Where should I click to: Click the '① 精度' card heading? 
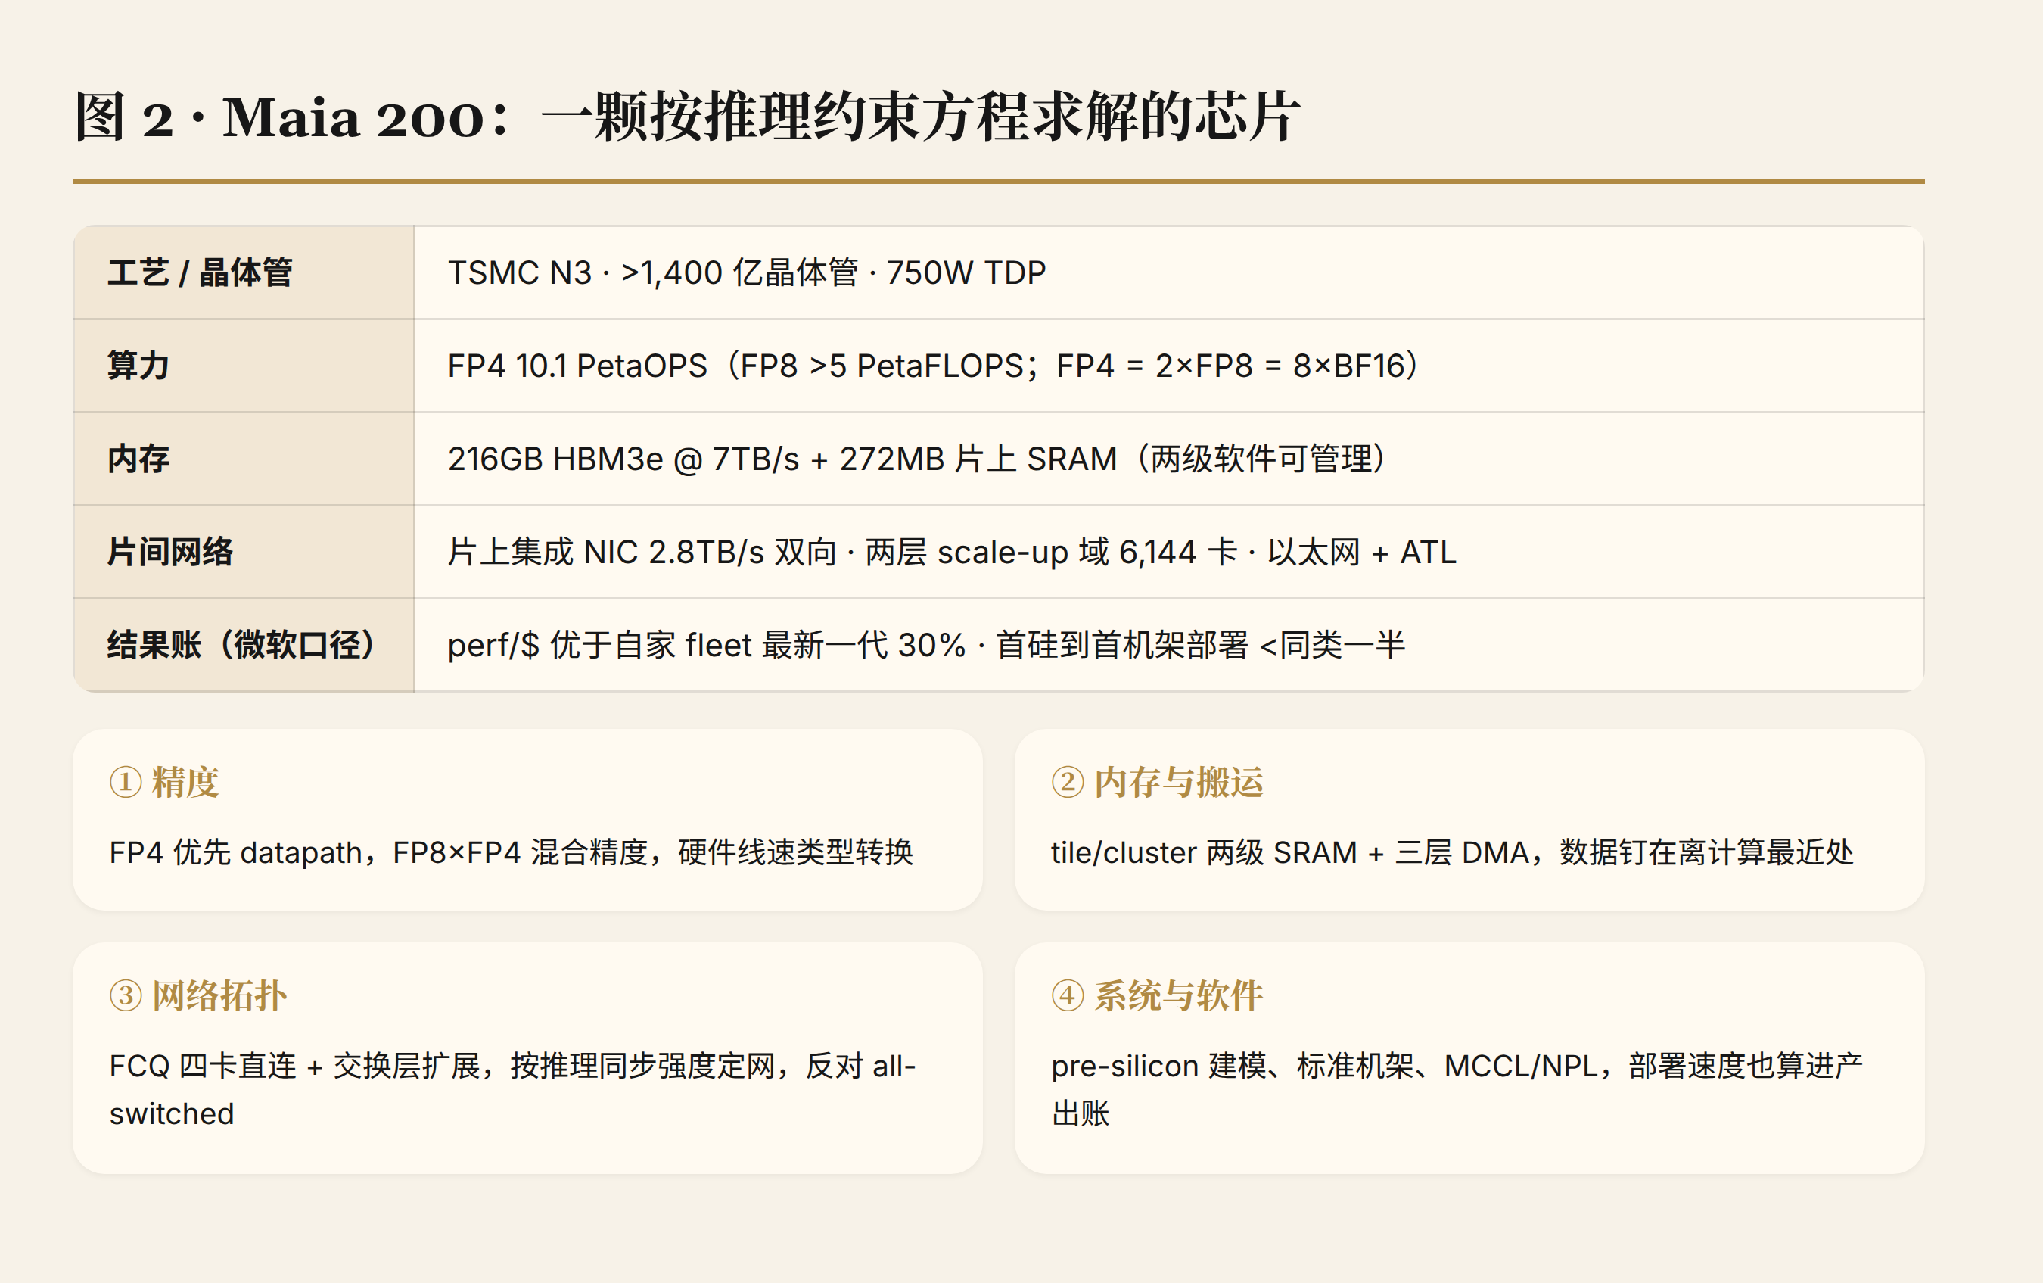tap(164, 781)
